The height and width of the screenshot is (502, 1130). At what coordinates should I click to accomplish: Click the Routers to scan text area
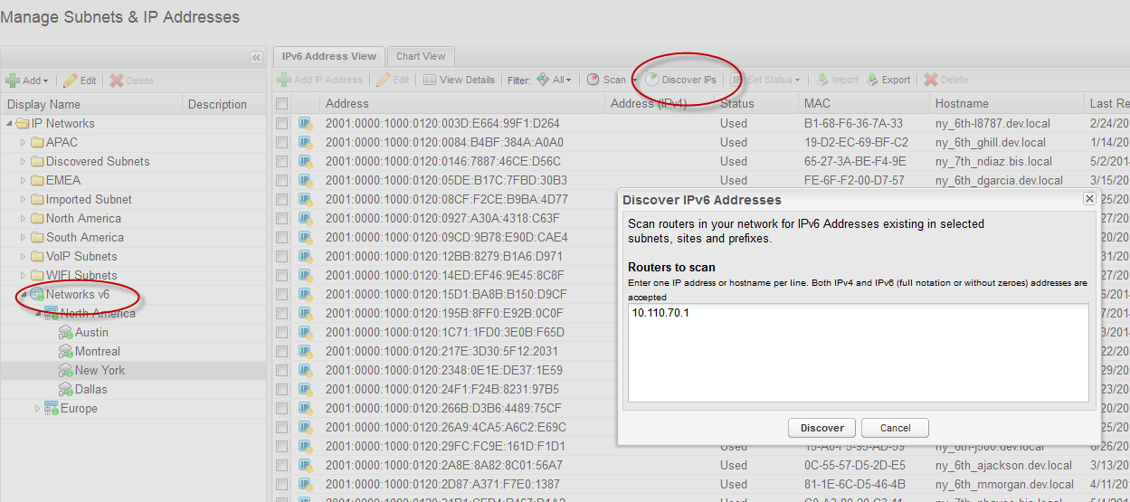click(859, 353)
